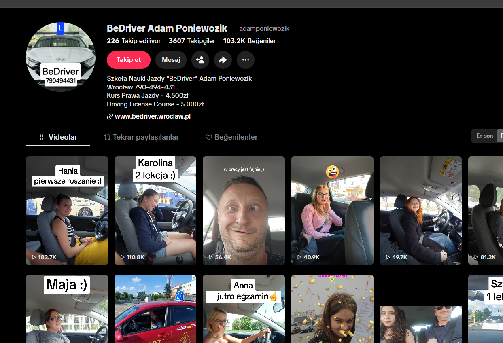Click the share arrow icon button
The image size is (503, 343).
(x=223, y=60)
